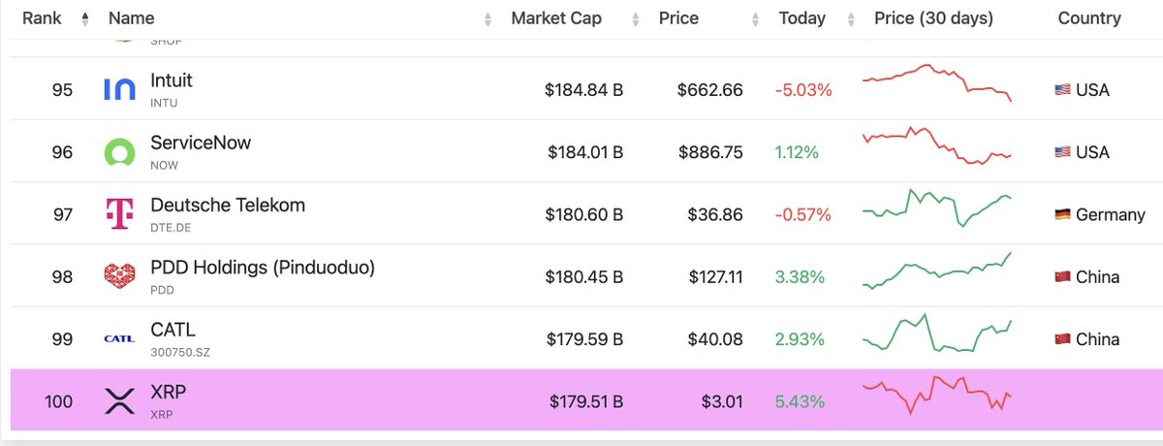1163x446 pixels.
Task: Click the XRP 30-day price chart
Action: click(x=936, y=396)
